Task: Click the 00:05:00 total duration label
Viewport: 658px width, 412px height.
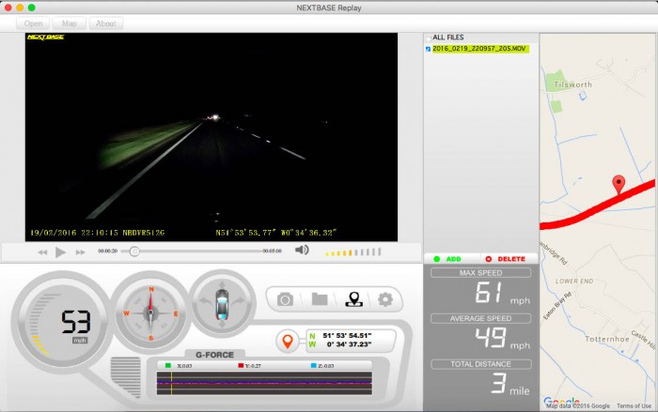Action: pyautogui.click(x=272, y=252)
